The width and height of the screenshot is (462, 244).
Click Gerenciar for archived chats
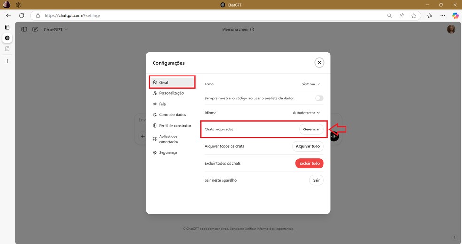[311, 129]
